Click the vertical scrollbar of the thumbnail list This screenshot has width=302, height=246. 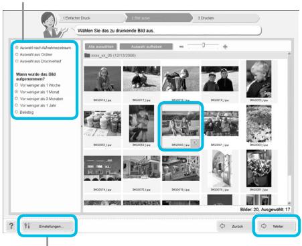coord(289,116)
